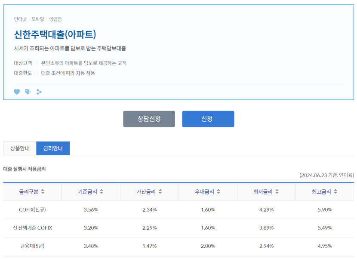Click the 대상고객 label
The width and height of the screenshot is (357, 259).
pos(23,63)
